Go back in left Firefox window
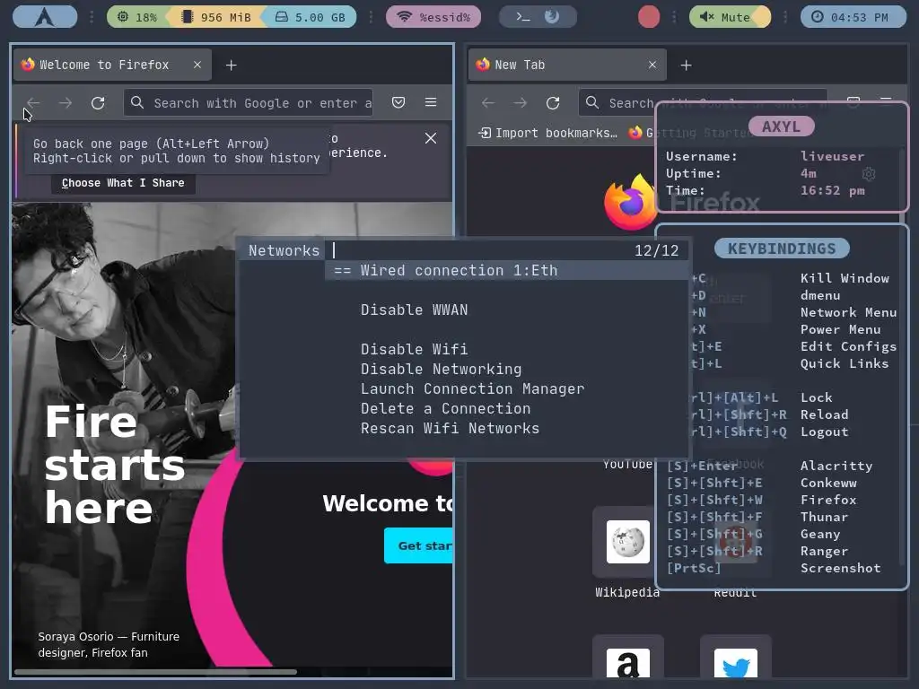Screen dimensions: 919x689 [x=33, y=103]
